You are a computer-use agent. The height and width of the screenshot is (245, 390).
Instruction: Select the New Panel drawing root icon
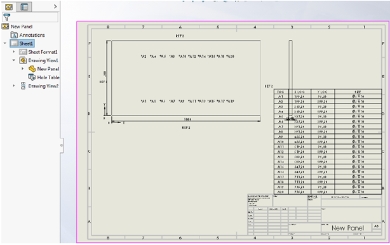(5, 26)
